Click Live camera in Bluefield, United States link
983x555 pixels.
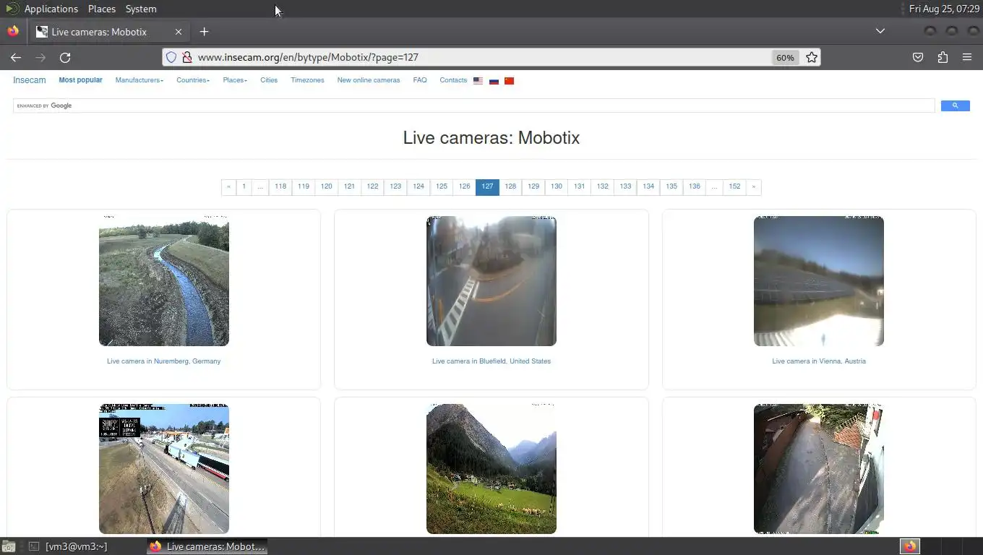tap(491, 361)
